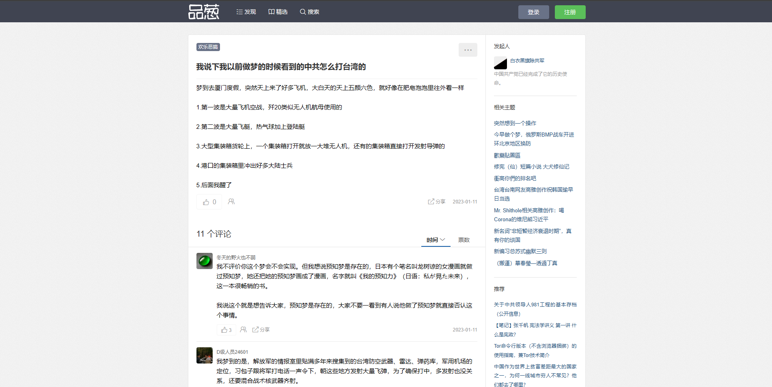Expand the 时间 sort dropdown
This screenshot has height=387, width=772.
click(436, 240)
